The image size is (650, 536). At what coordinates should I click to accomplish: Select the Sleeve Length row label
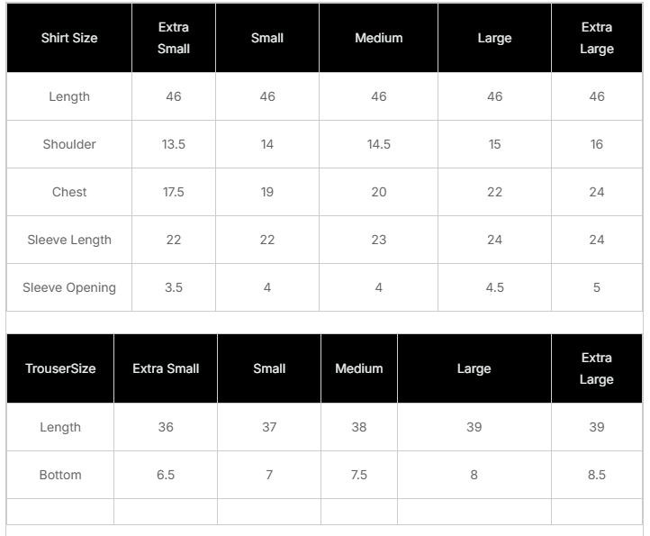tap(69, 240)
